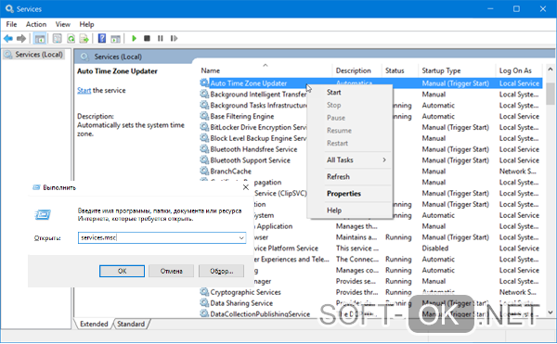Expand All Tasks submenu
Image resolution: width=557 pixels, height=344 pixels.
[350, 159]
